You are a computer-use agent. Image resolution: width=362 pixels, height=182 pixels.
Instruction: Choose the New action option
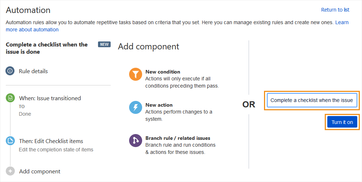point(159,105)
